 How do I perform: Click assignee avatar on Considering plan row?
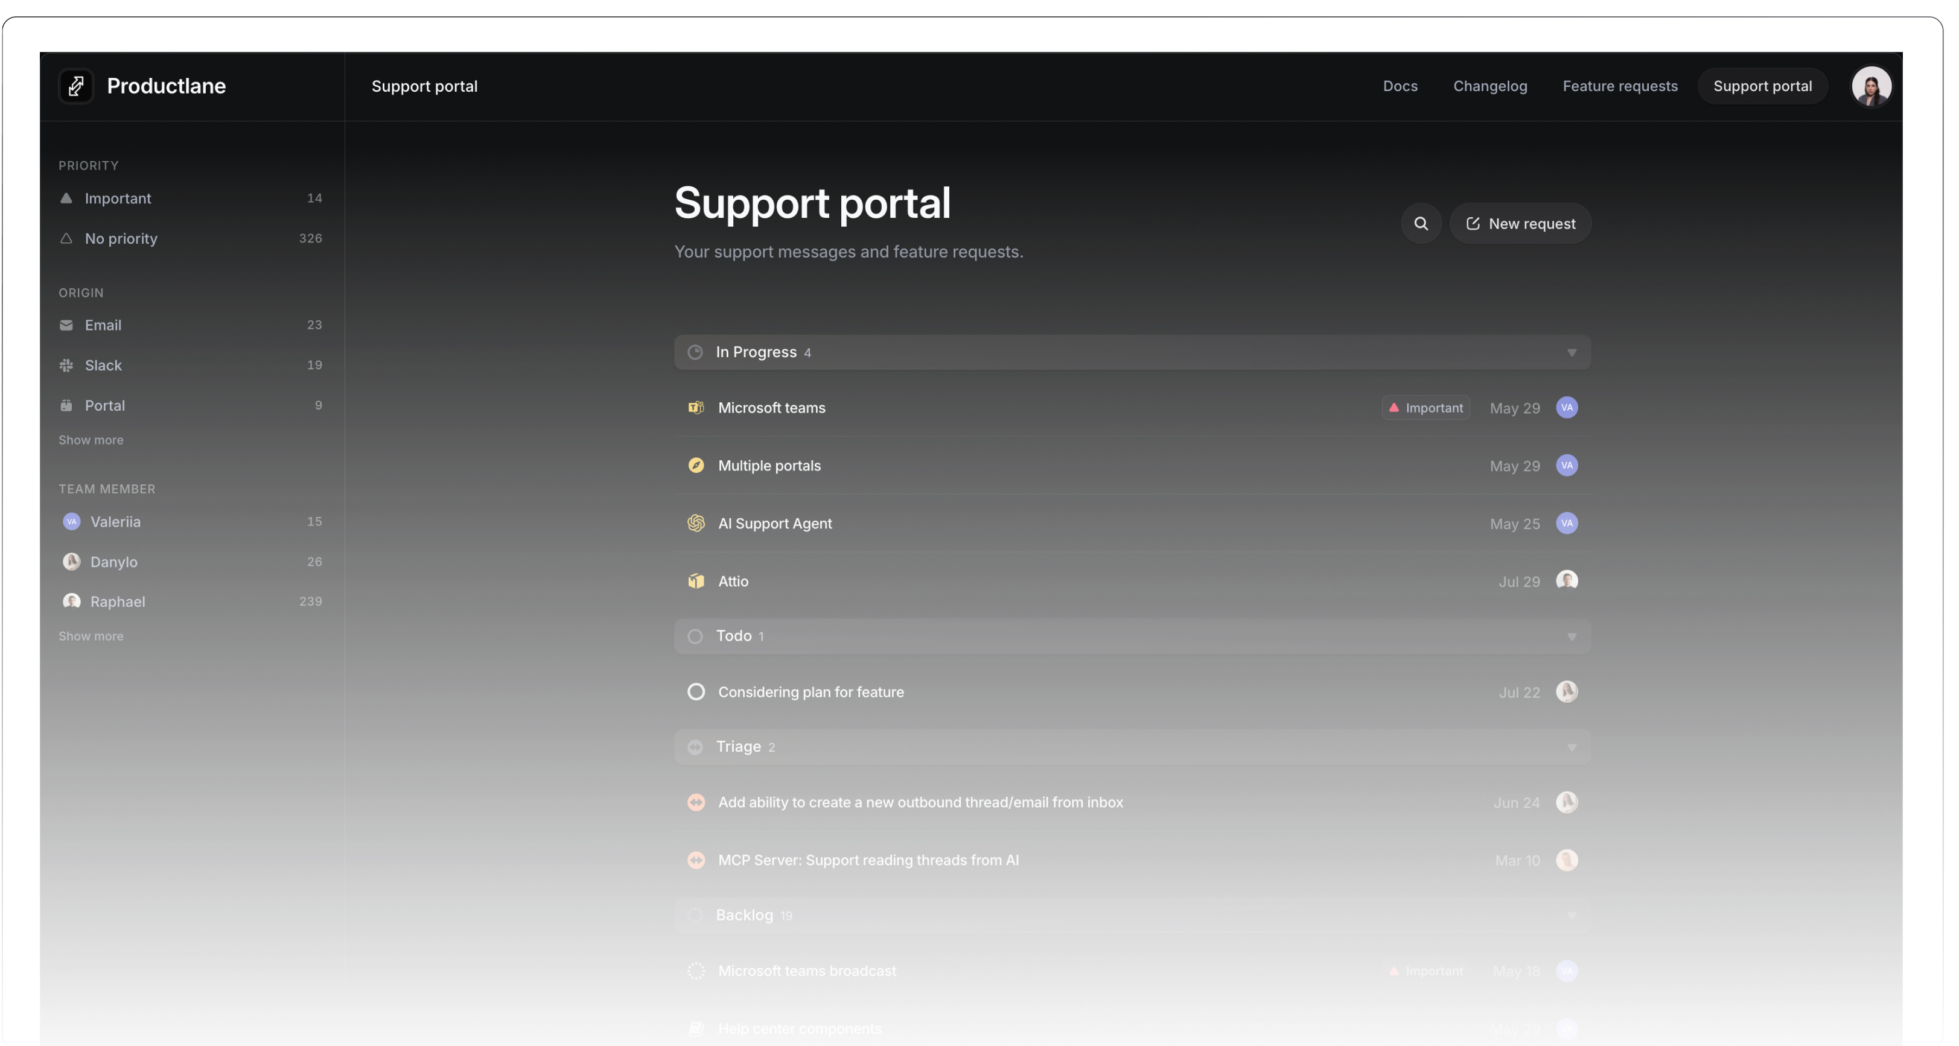click(1567, 692)
